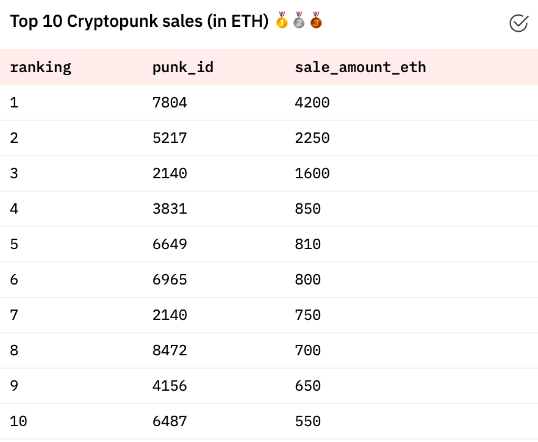Click punk ID 8472 cell
Image resolution: width=538 pixels, height=442 pixels.
(x=170, y=351)
